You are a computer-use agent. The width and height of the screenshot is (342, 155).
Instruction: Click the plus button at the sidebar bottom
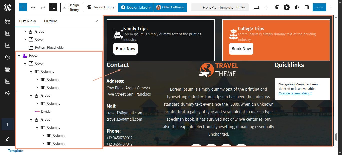click(8, 124)
